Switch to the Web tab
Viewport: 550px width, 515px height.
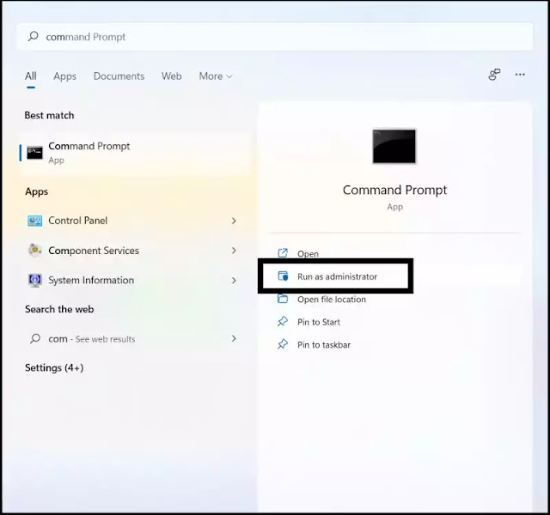tap(172, 76)
